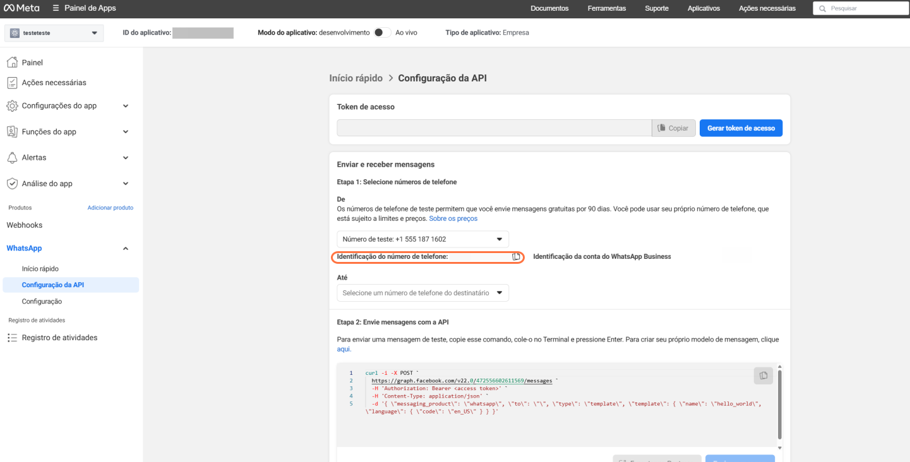Click the Ações necessárias checklist icon
This screenshot has height=462, width=910.
(11, 83)
